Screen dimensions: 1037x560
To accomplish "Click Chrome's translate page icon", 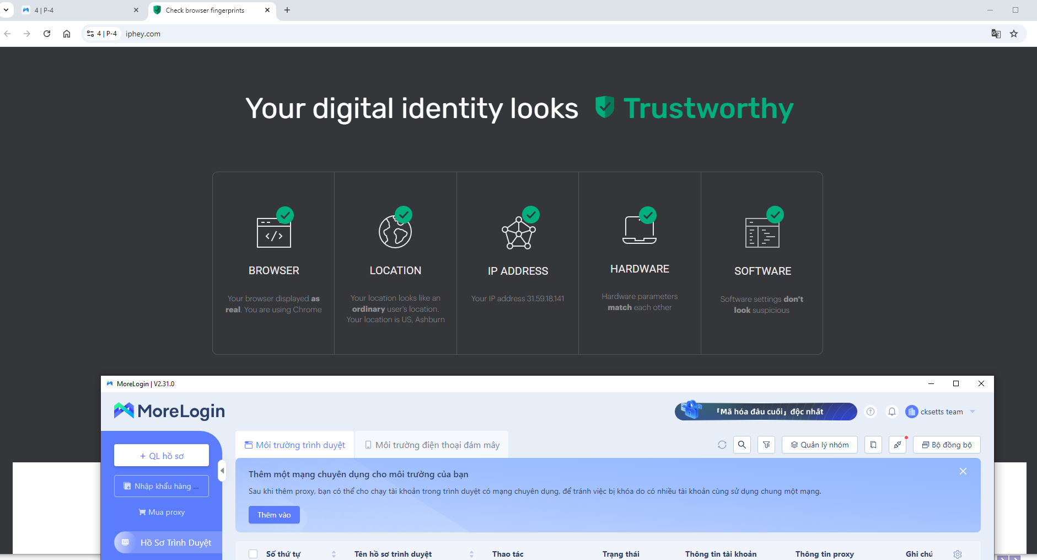I will click(x=996, y=34).
